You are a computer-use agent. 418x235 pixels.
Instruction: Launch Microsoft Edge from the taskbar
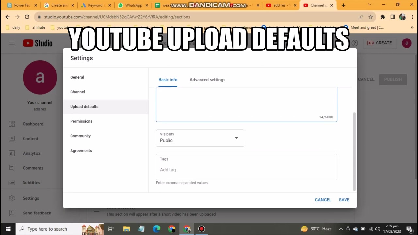(x=157, y=229)
